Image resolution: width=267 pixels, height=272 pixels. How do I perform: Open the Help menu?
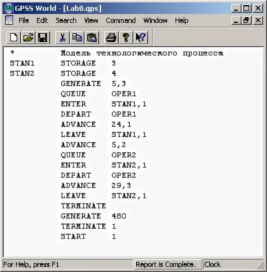tap(181, 20)
